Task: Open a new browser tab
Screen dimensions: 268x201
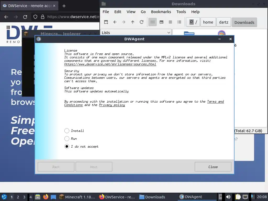Action: coord(64,6)
